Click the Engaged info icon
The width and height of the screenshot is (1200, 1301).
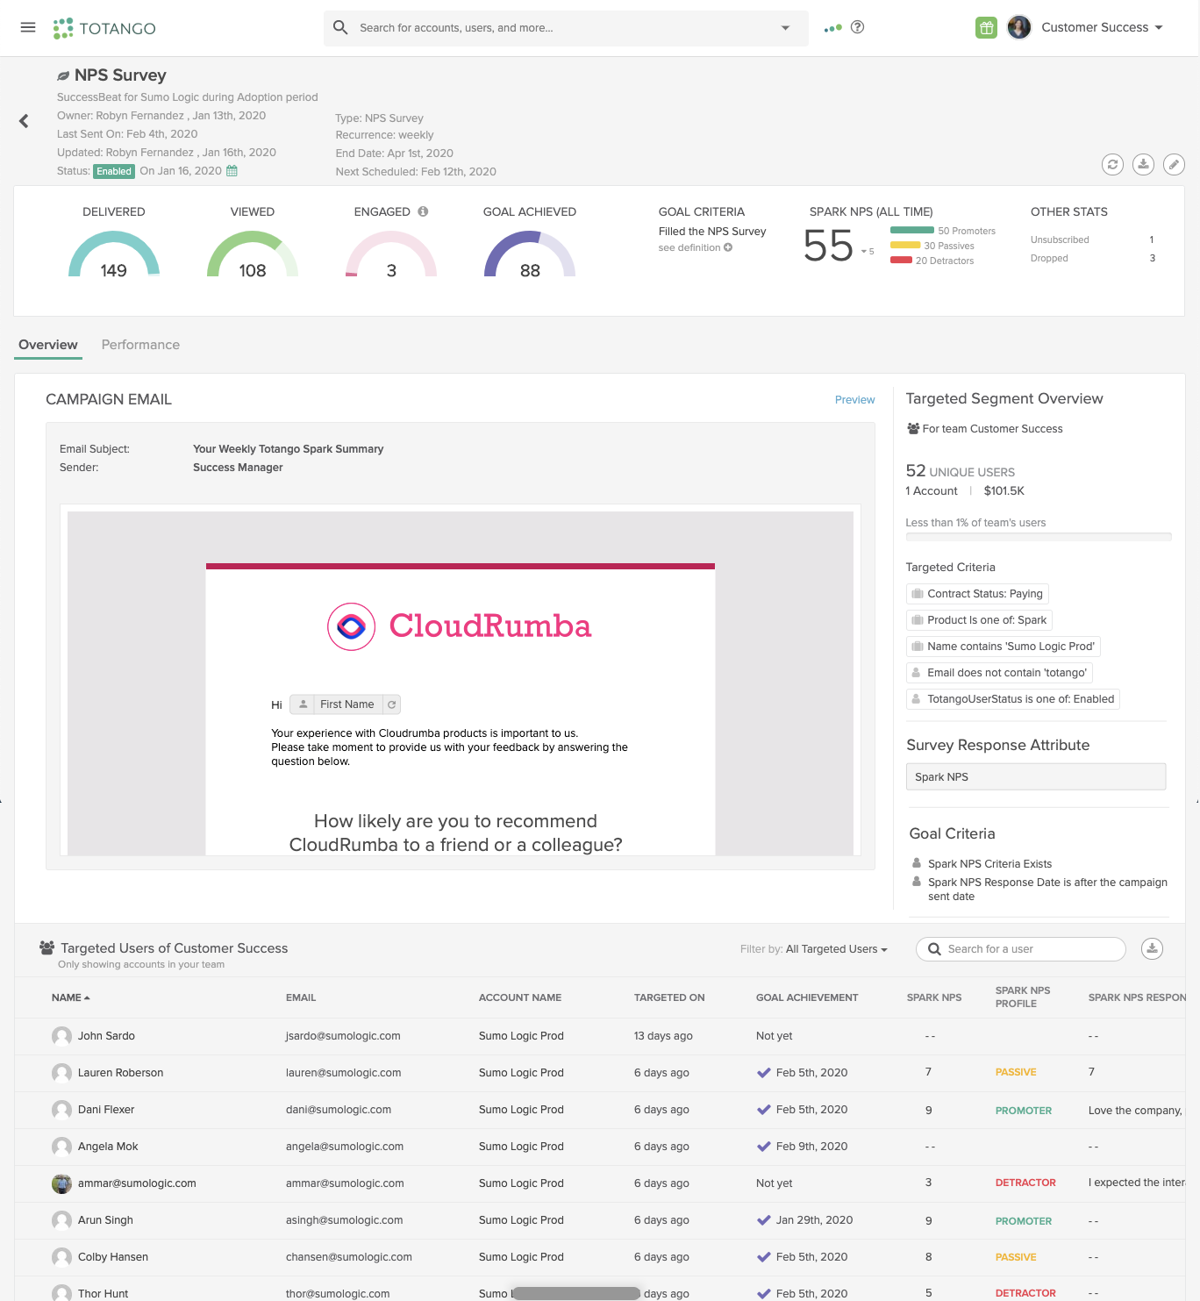pos(423,211)
